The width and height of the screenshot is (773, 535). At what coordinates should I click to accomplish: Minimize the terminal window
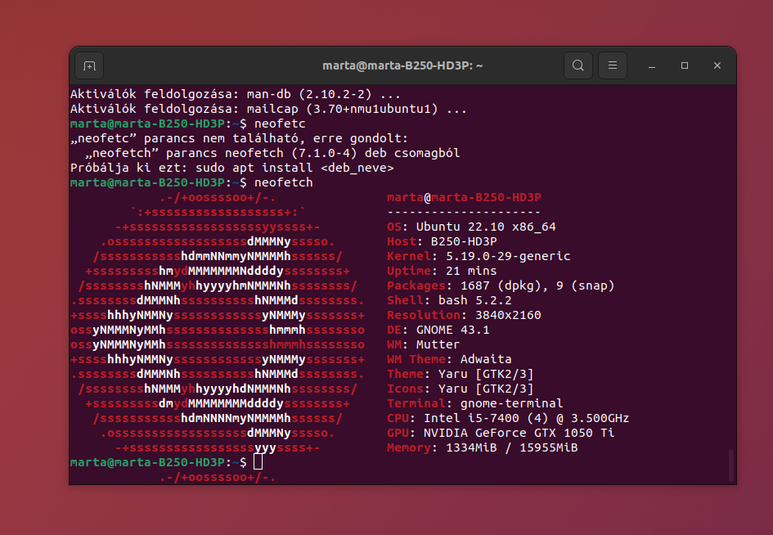(652, 65)
